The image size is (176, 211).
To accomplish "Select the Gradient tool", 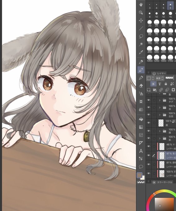I will tap(141, 127).
